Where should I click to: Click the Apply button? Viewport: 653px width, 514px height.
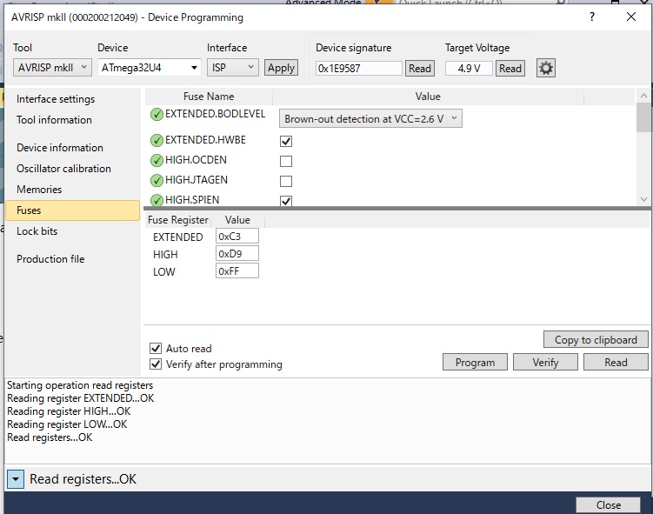[281, 68]
